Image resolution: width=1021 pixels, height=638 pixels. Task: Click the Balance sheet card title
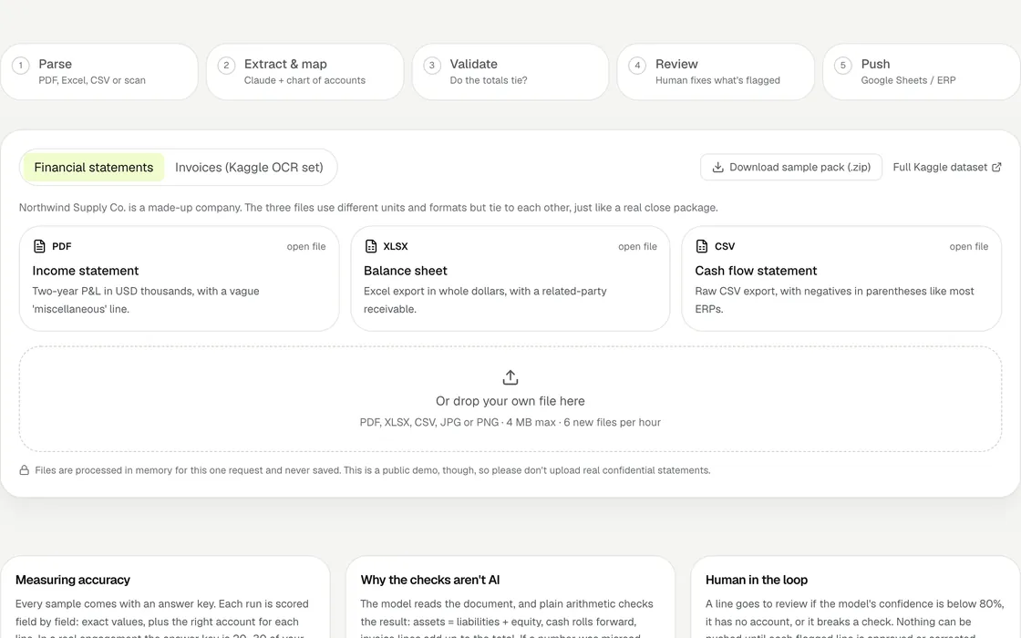[405, 271]
